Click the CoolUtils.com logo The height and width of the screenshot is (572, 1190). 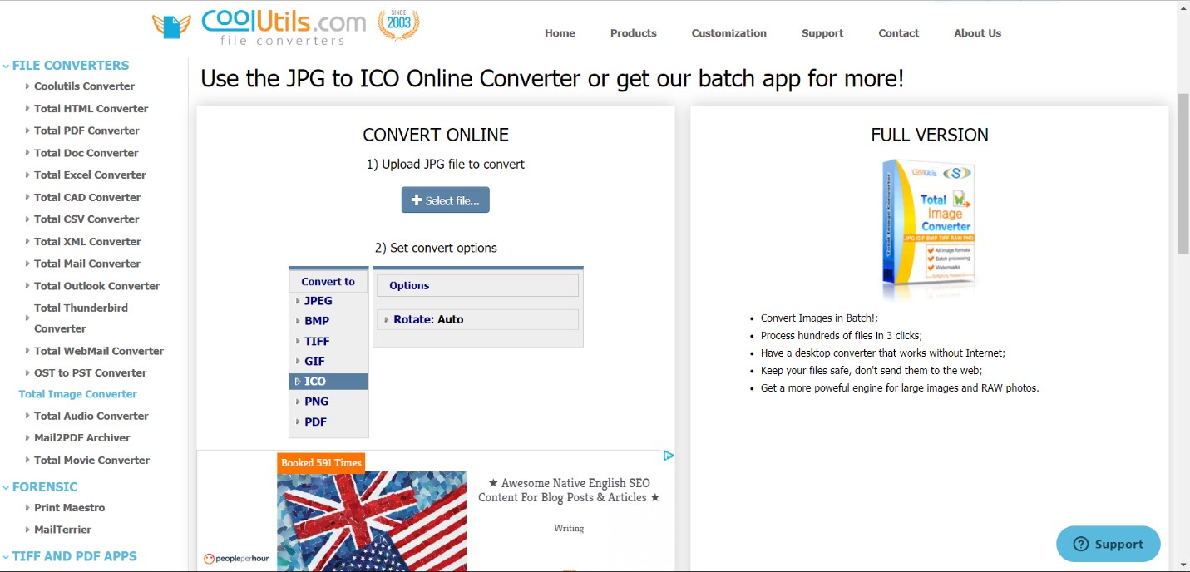[x=259, y=27]
